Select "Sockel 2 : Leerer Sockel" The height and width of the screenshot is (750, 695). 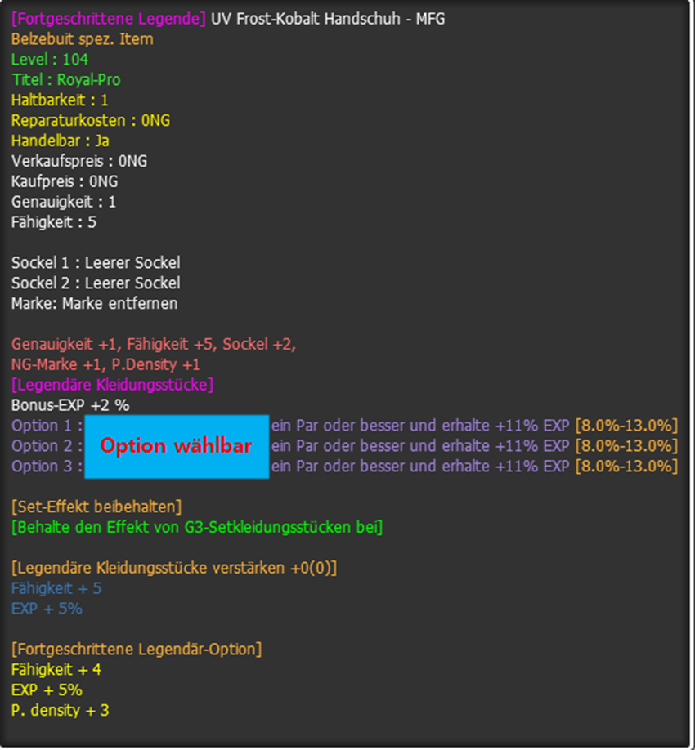96,283
